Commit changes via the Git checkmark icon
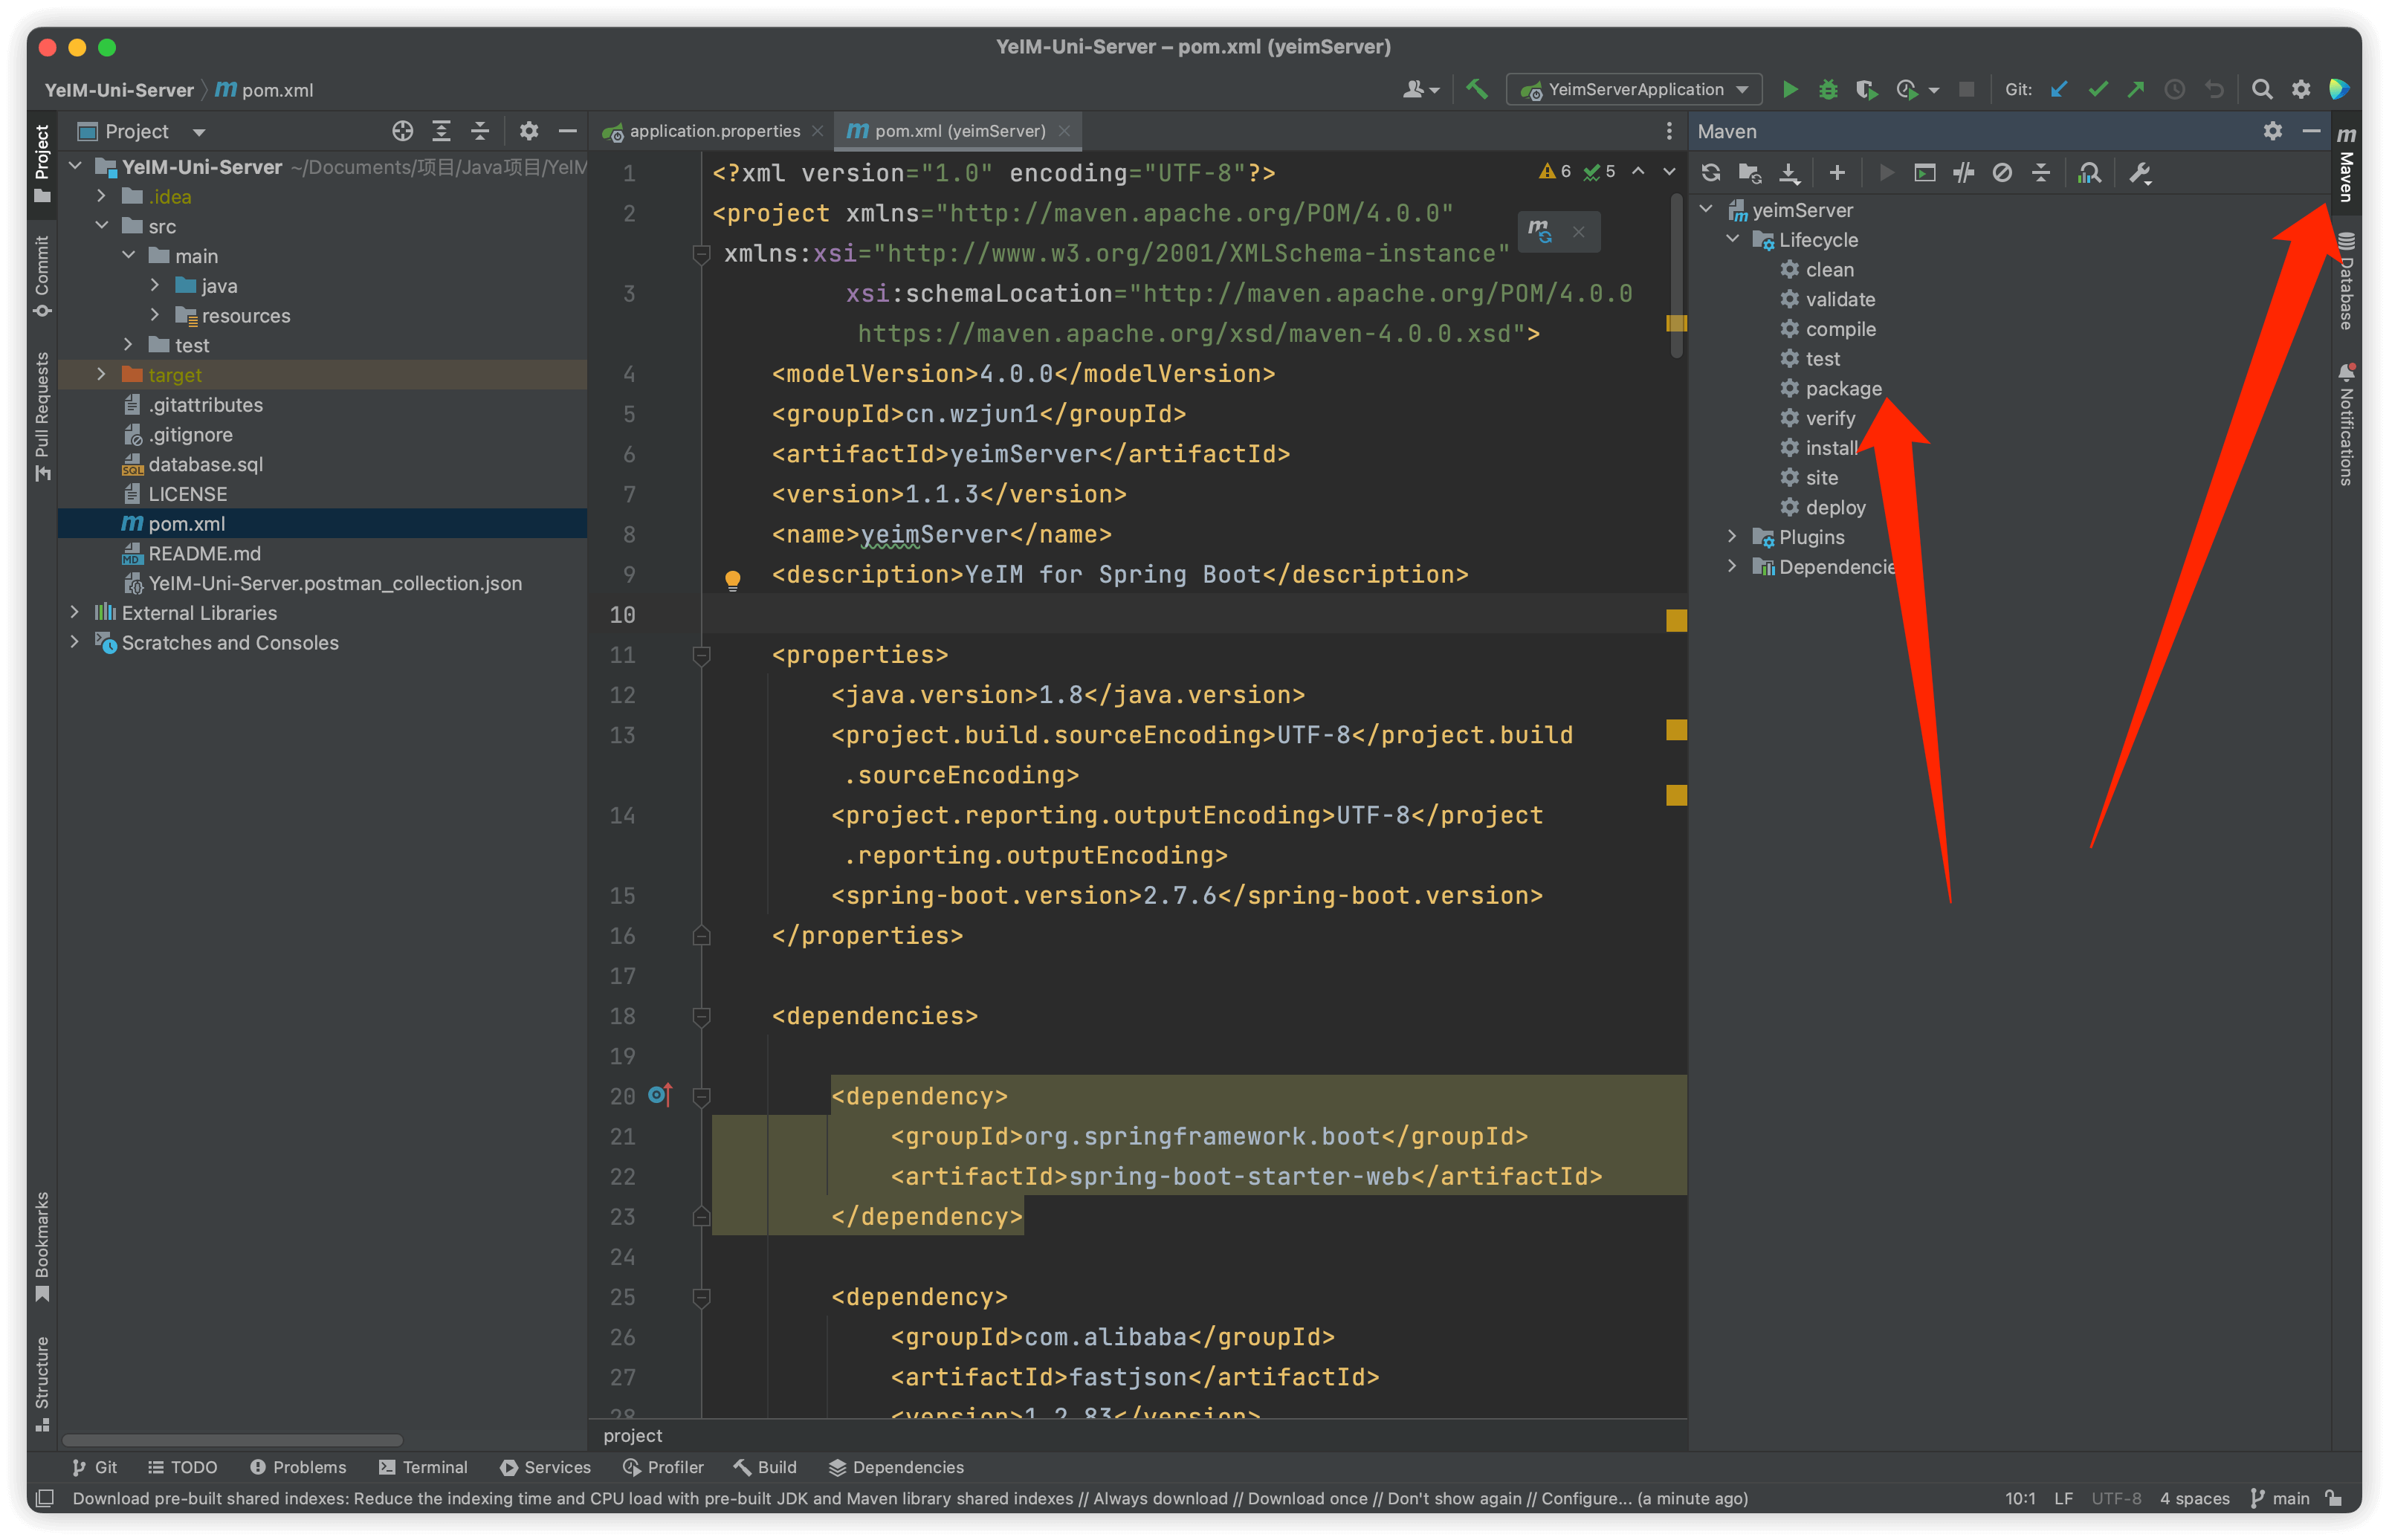The image size is (2389, 1540). click(x=2100, y=89)
